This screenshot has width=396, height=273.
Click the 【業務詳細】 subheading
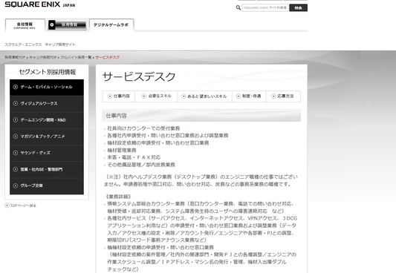[118, 197]
